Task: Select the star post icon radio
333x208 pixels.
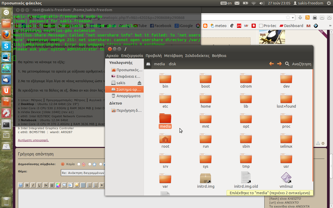Action: pos(90,164)
